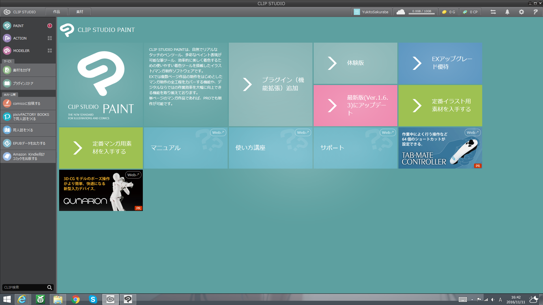Update to 最新版 Ver.1.6.3 tile
The width and height of the screenshot is (543, 305).
click(x=355, y=106)
